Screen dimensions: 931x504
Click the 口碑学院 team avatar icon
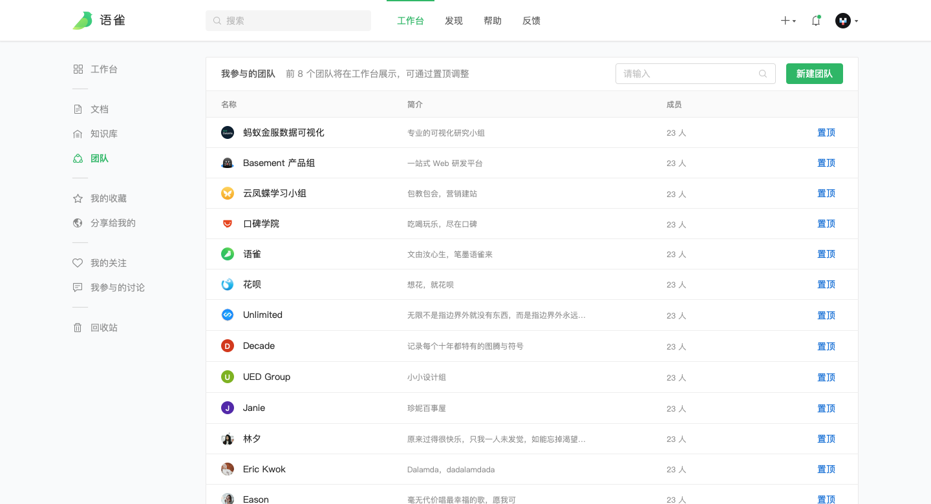click(x=228, y=224)
